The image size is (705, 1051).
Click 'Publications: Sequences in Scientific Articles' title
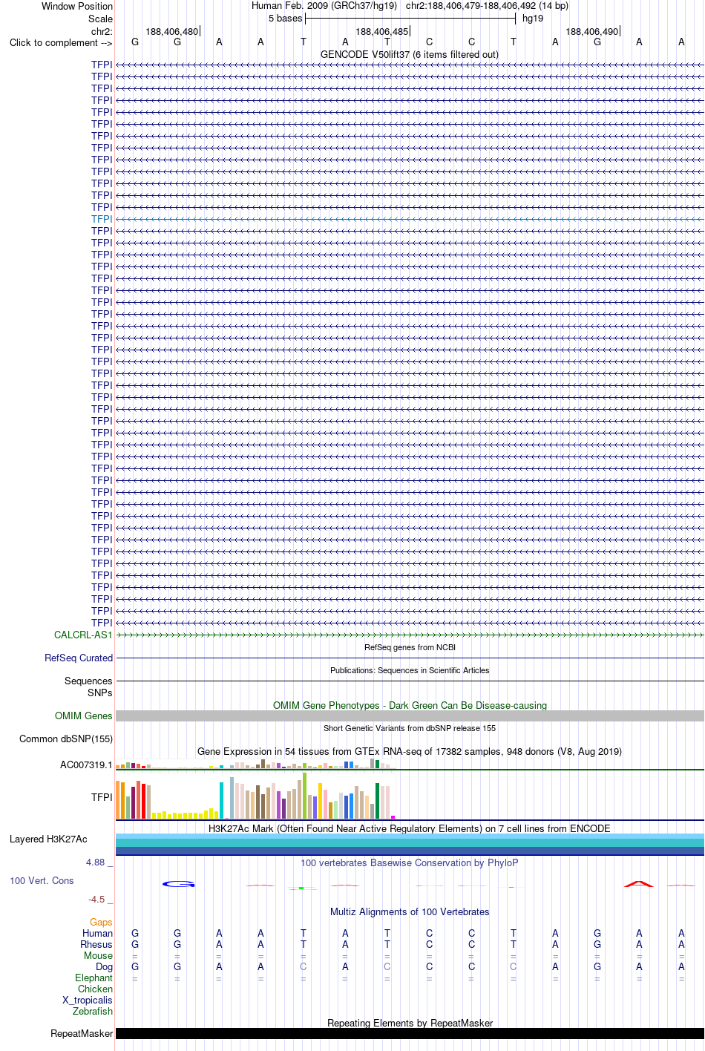pos(410,670)
